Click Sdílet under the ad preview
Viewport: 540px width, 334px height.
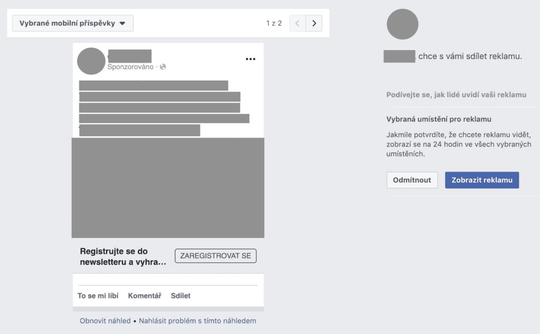(x=180, y=296)
